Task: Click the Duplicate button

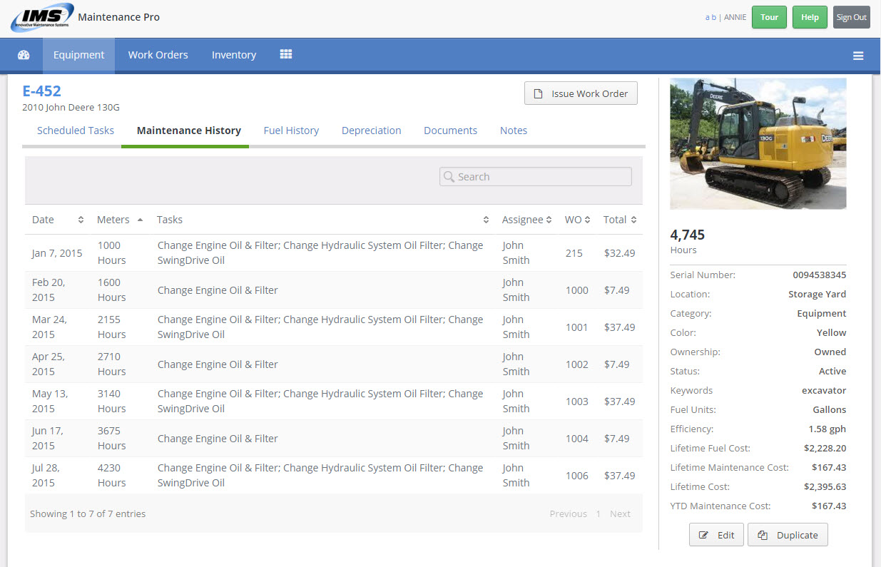Action: click(x=788, y=535)
